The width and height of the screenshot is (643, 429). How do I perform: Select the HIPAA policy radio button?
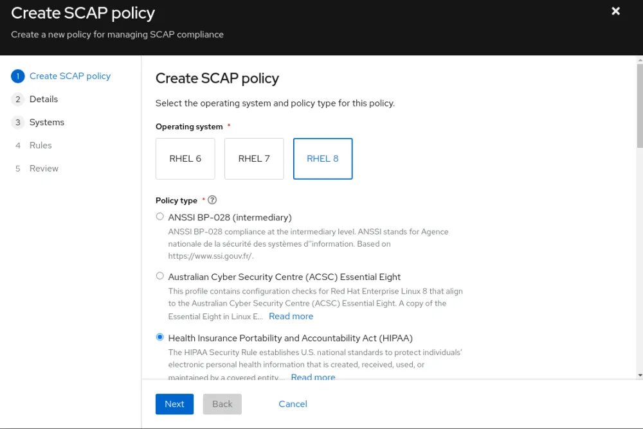[160, 337]
